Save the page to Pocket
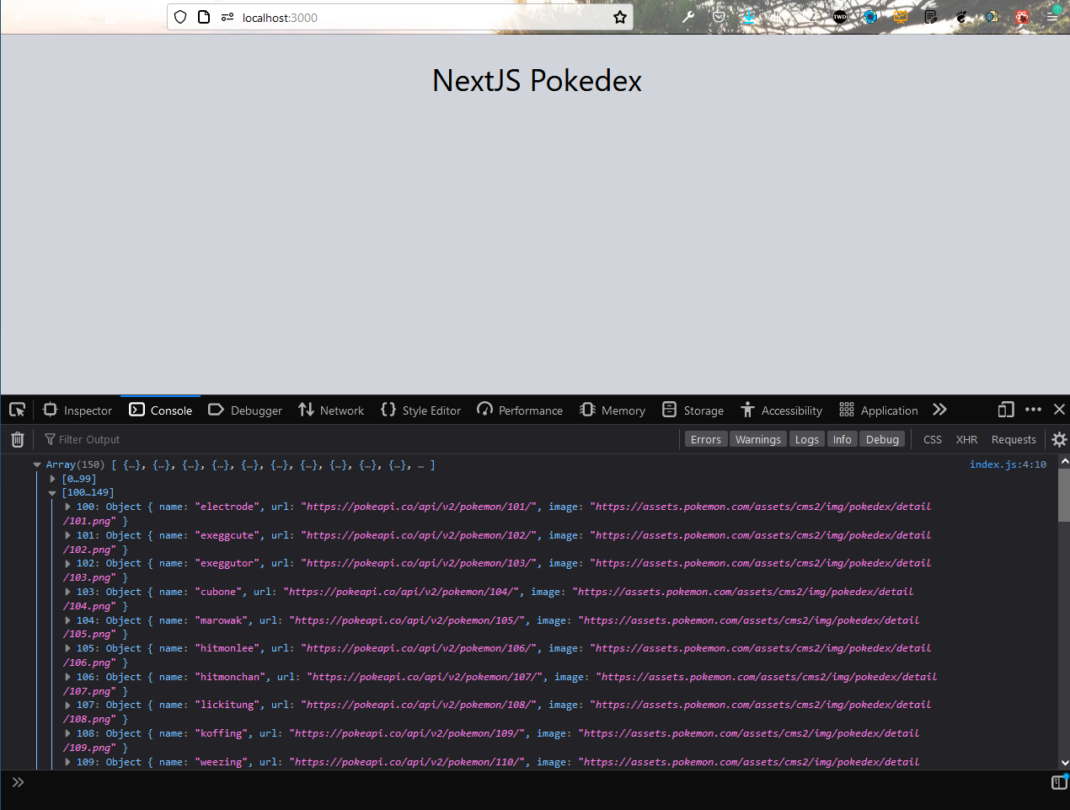1070x810 pixels. [719, 17]
